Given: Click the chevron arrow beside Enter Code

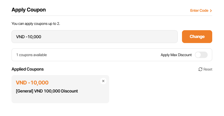Looking at the screenshot, I should click(x=211, y=11).
